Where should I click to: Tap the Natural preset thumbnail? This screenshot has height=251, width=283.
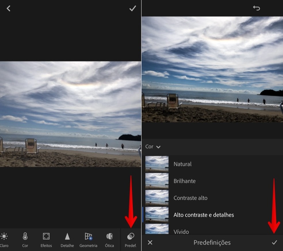pyautogui.click(x=157, y=164)
